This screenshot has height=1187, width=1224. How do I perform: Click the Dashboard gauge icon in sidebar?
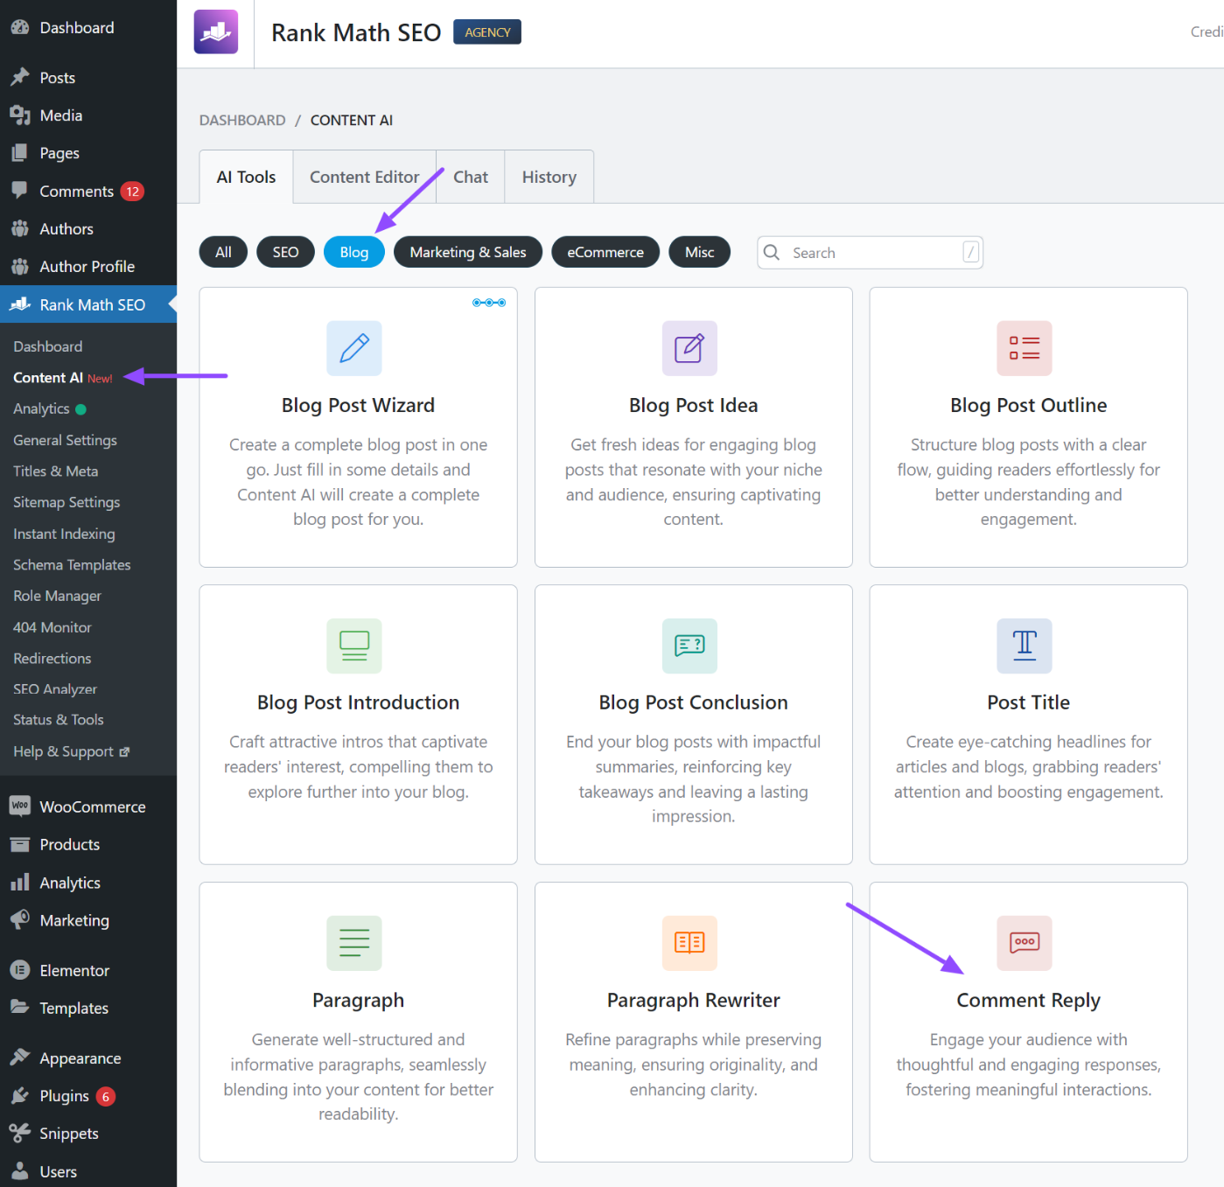[x=19, y=27]
